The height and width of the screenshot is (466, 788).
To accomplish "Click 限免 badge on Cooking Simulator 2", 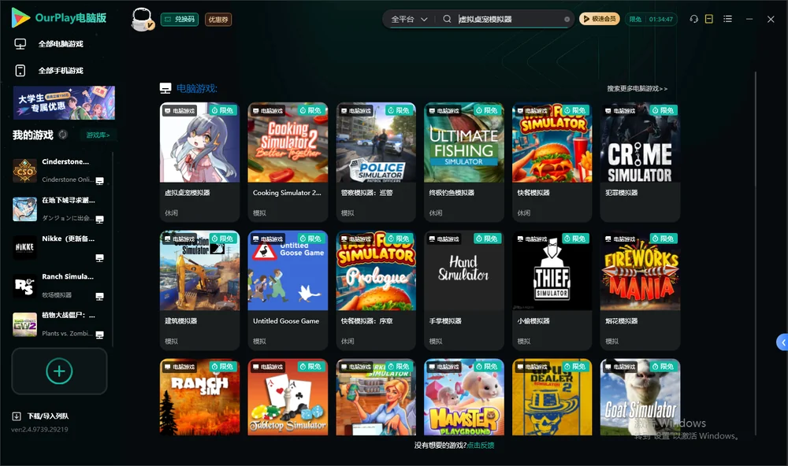I will pyautogui.click(x=310, y=110).
